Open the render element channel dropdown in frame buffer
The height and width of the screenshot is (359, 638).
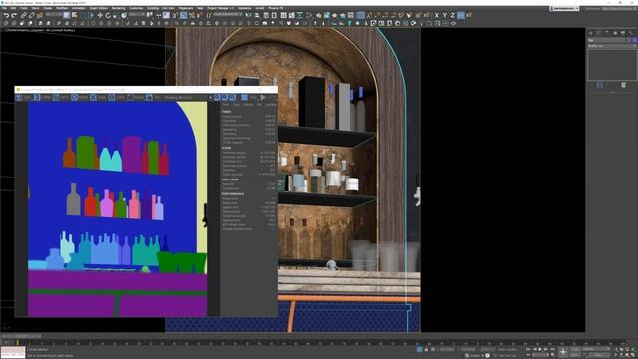[x=188, y=98]
